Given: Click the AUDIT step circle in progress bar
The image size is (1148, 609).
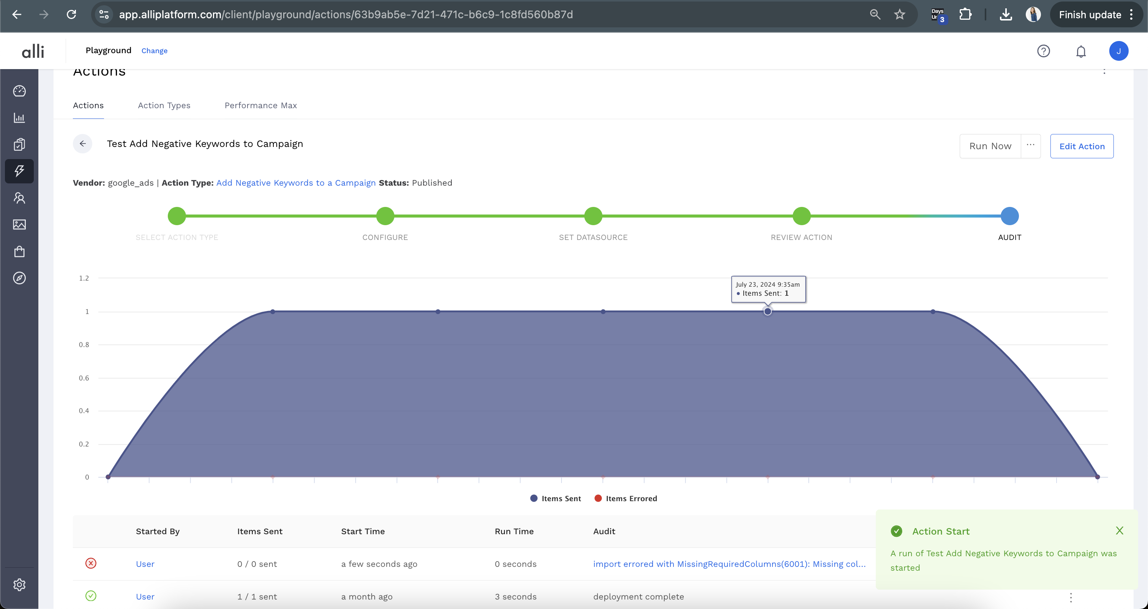Looking at the screenshot, I should [x=1009, y=216].
